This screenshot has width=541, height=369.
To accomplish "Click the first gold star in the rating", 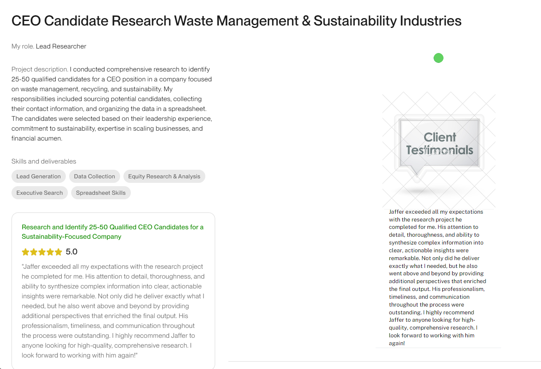I will coord(26,252).
